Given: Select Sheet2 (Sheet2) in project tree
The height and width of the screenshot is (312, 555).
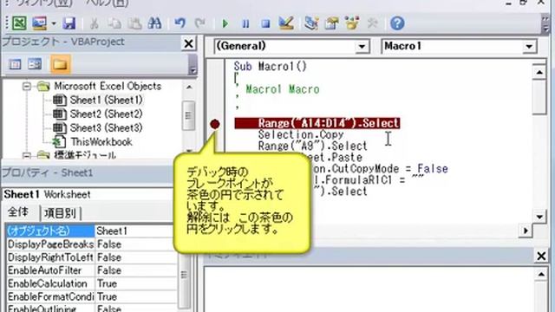Looking at the screenshot, I should [x=106, y=114].
